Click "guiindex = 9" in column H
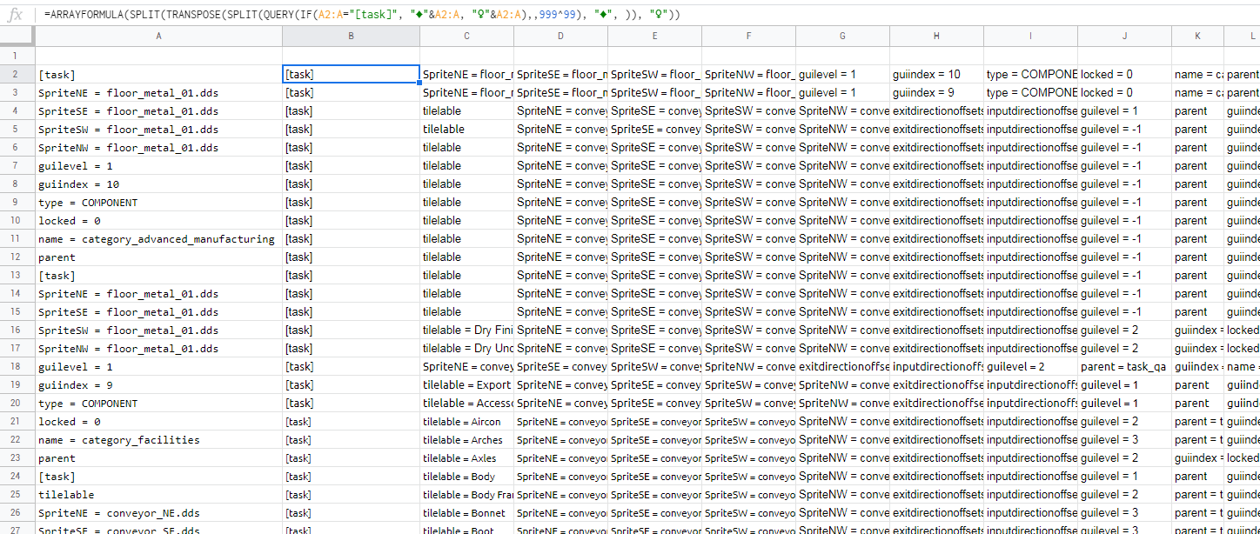Screen dimensions: 1260x534 point(936,92)
